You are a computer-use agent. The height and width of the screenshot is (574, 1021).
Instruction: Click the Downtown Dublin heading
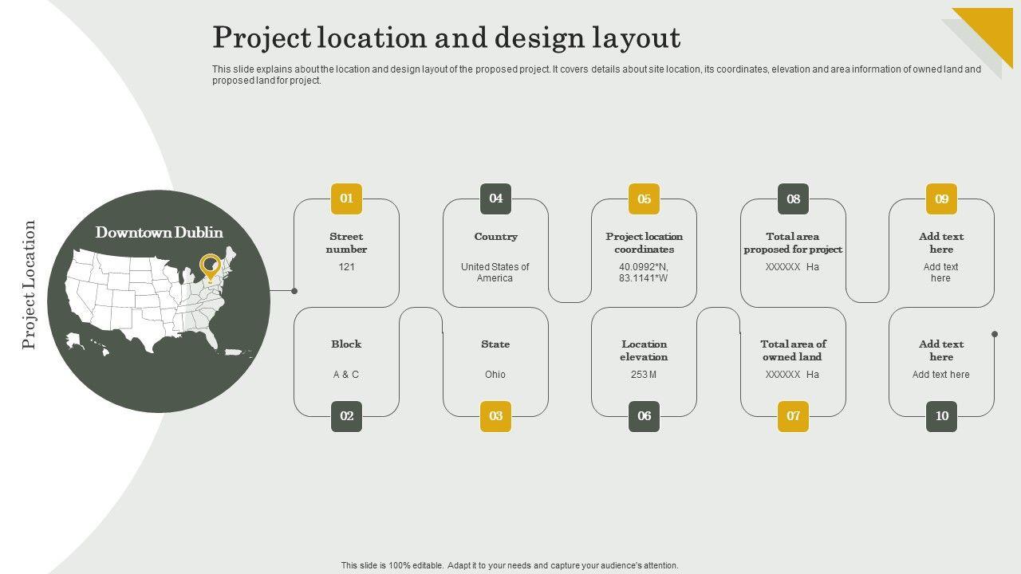pos(159,232)
